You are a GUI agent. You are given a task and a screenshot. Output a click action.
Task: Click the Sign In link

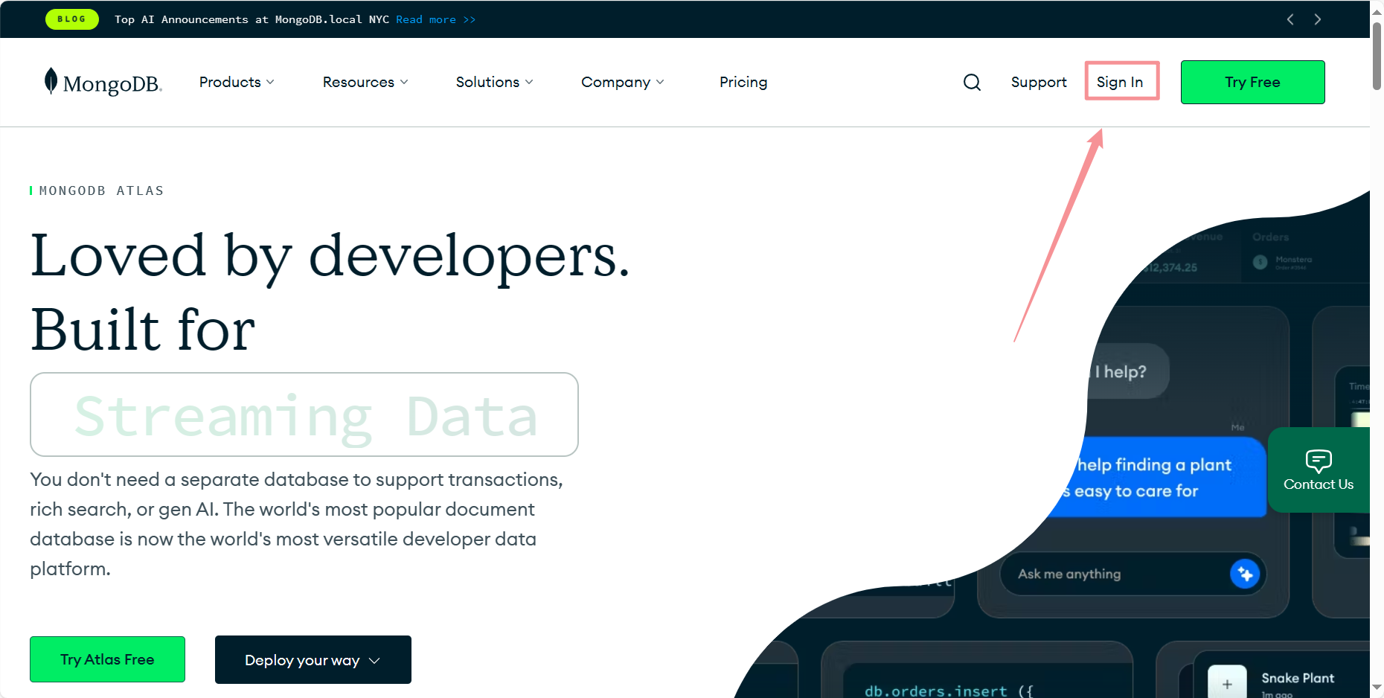point(1120,82)
